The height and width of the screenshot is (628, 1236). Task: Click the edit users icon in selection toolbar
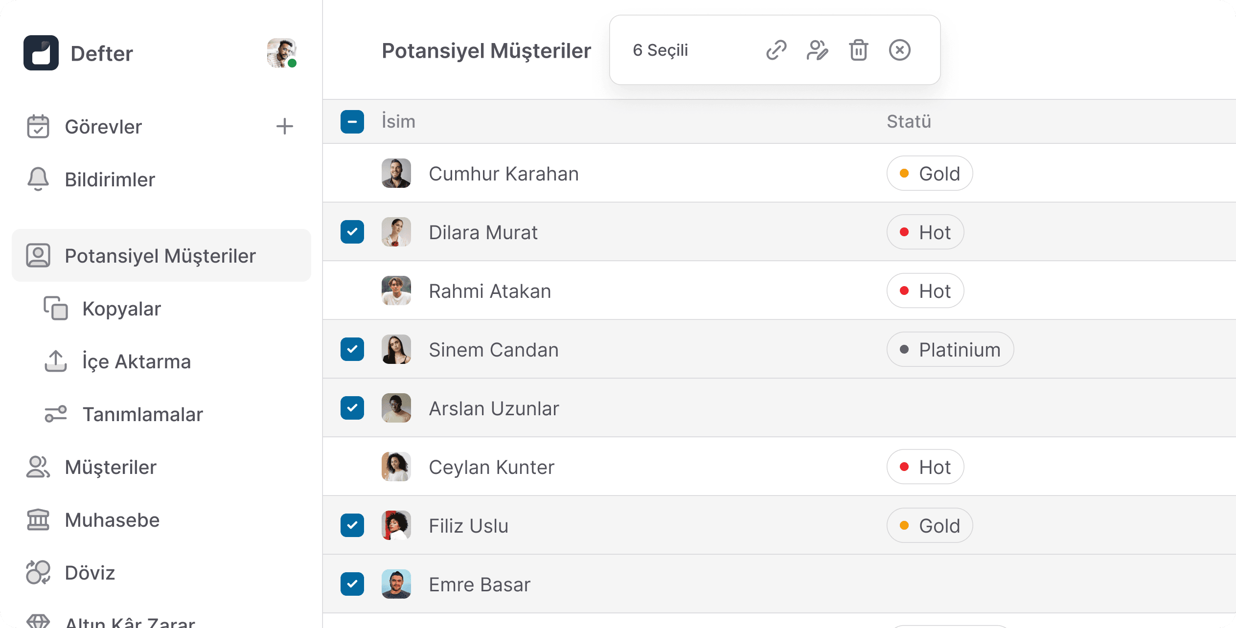[x=817, y=50]
